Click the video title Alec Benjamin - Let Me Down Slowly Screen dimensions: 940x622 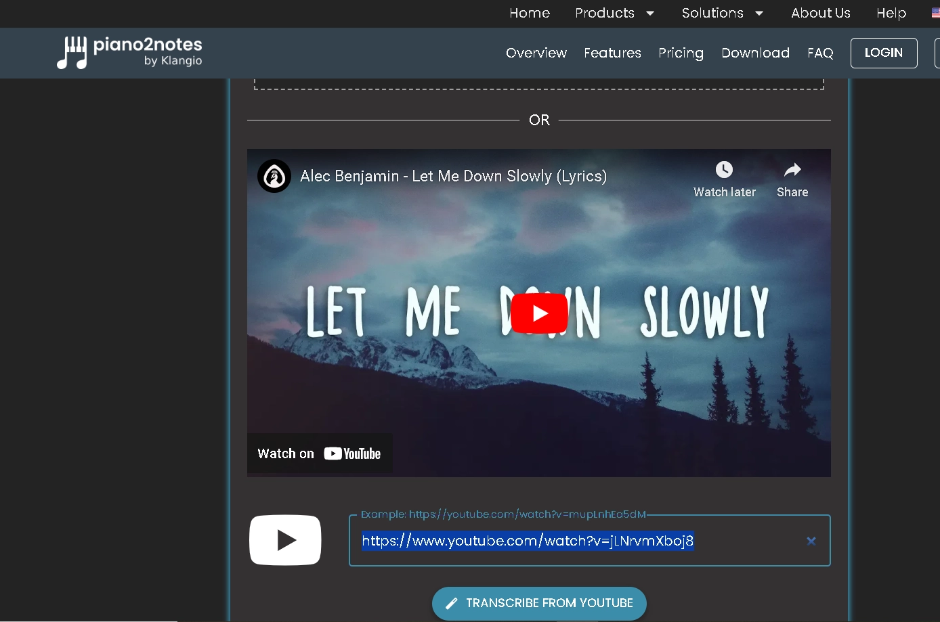[453, 176]
